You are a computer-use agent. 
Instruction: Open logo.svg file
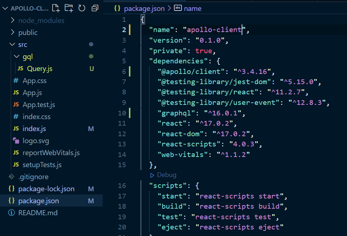36,141
